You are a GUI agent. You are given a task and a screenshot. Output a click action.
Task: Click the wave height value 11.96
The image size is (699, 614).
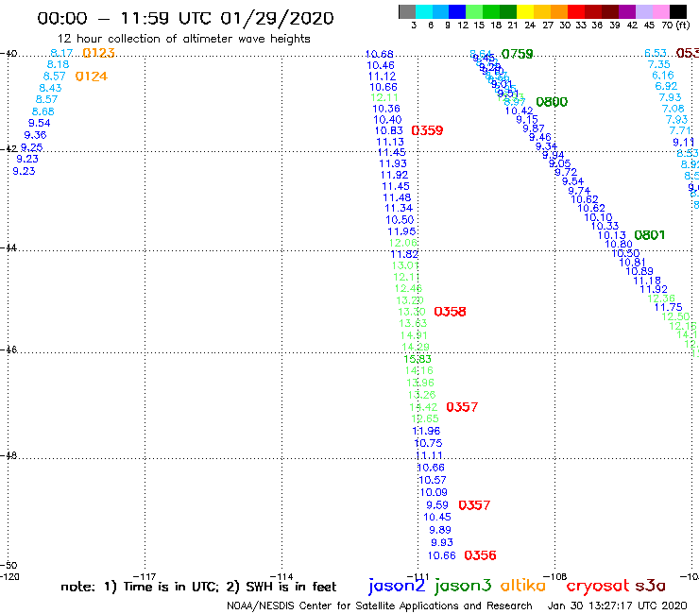[426, 431]
